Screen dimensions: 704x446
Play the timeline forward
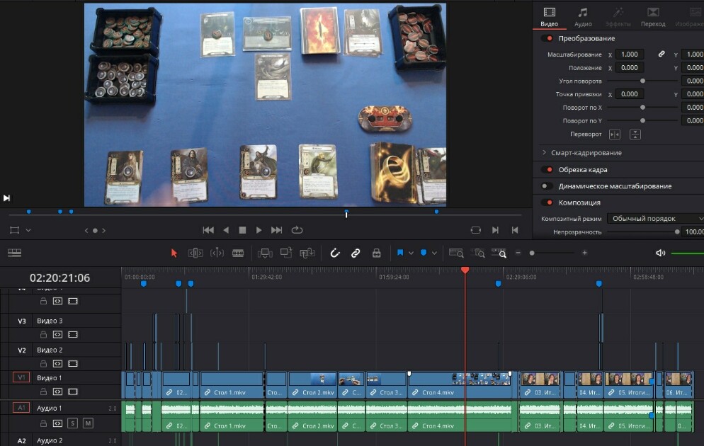(x=259, y=230)
